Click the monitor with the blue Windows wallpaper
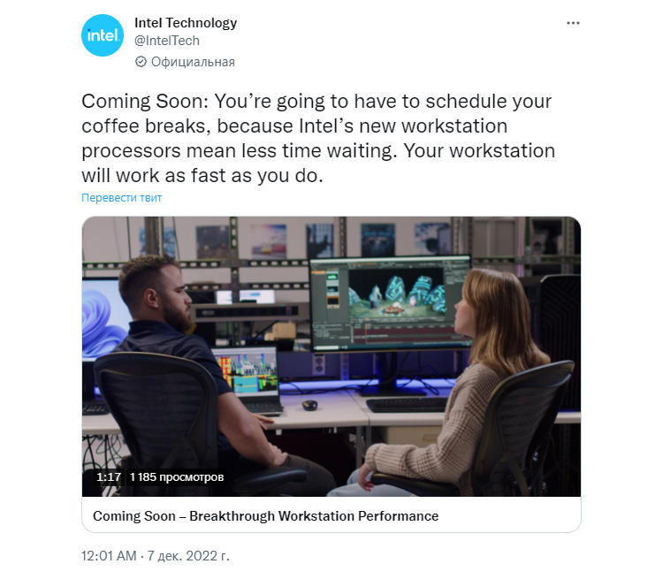The height and width of the screenshot is (579, 663). coord(102,319)
